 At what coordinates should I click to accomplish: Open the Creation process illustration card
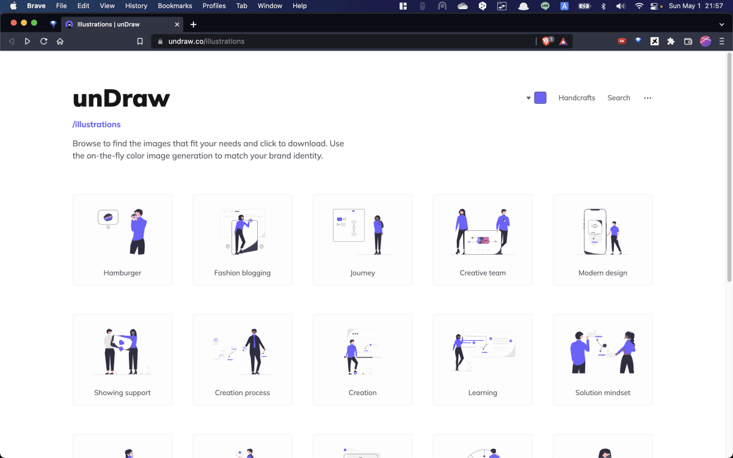[x=243, y=360]
